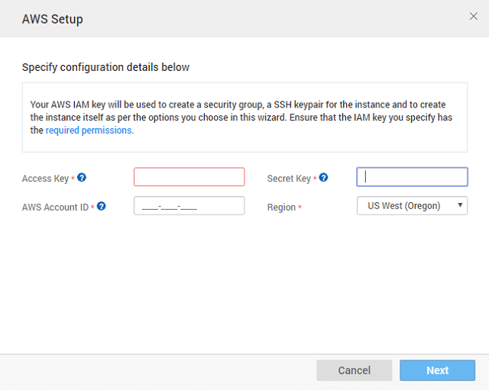Click the AWS Account ID help icon

pyautogui.click(x=102, y=206)
